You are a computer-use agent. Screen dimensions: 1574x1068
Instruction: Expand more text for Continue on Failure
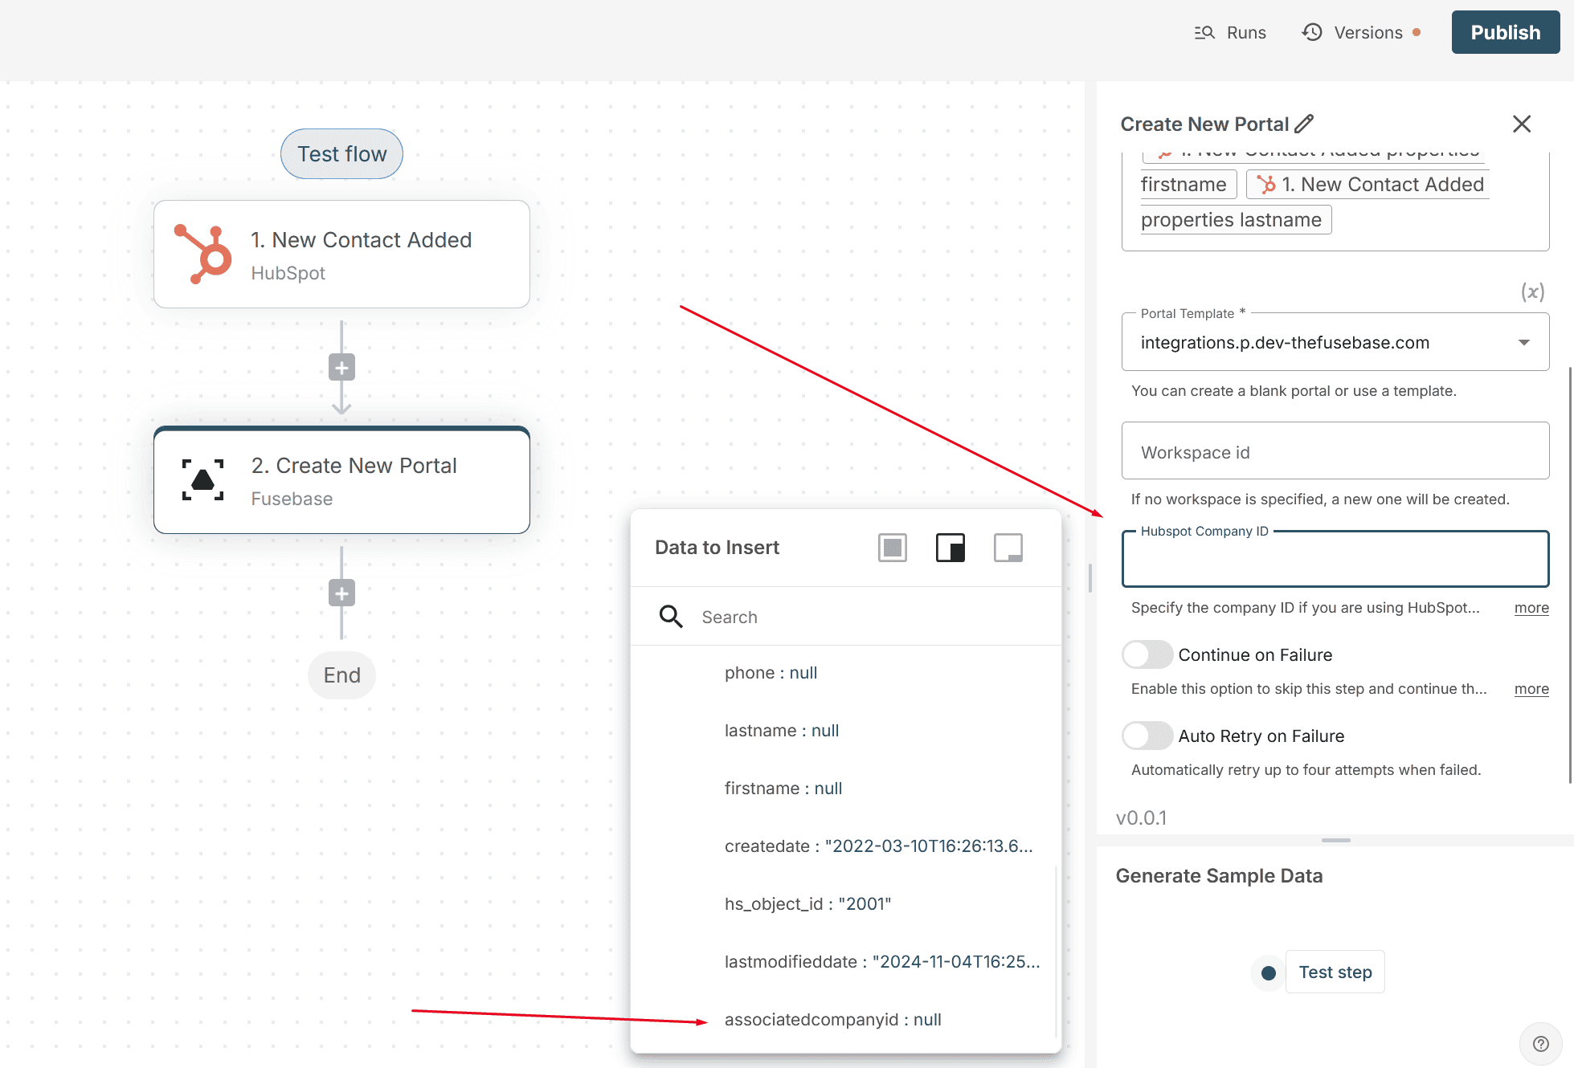tap(1531, 689)
